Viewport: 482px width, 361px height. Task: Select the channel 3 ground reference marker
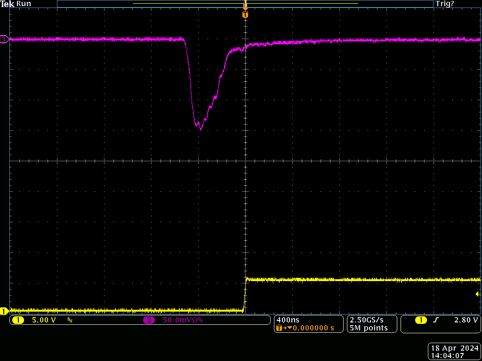point(4,39)
